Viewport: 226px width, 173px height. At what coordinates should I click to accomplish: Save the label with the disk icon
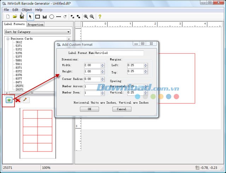tap(22, 17)
